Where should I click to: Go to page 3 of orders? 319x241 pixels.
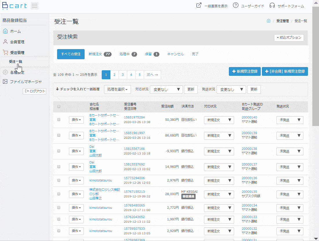coord(123,75)
